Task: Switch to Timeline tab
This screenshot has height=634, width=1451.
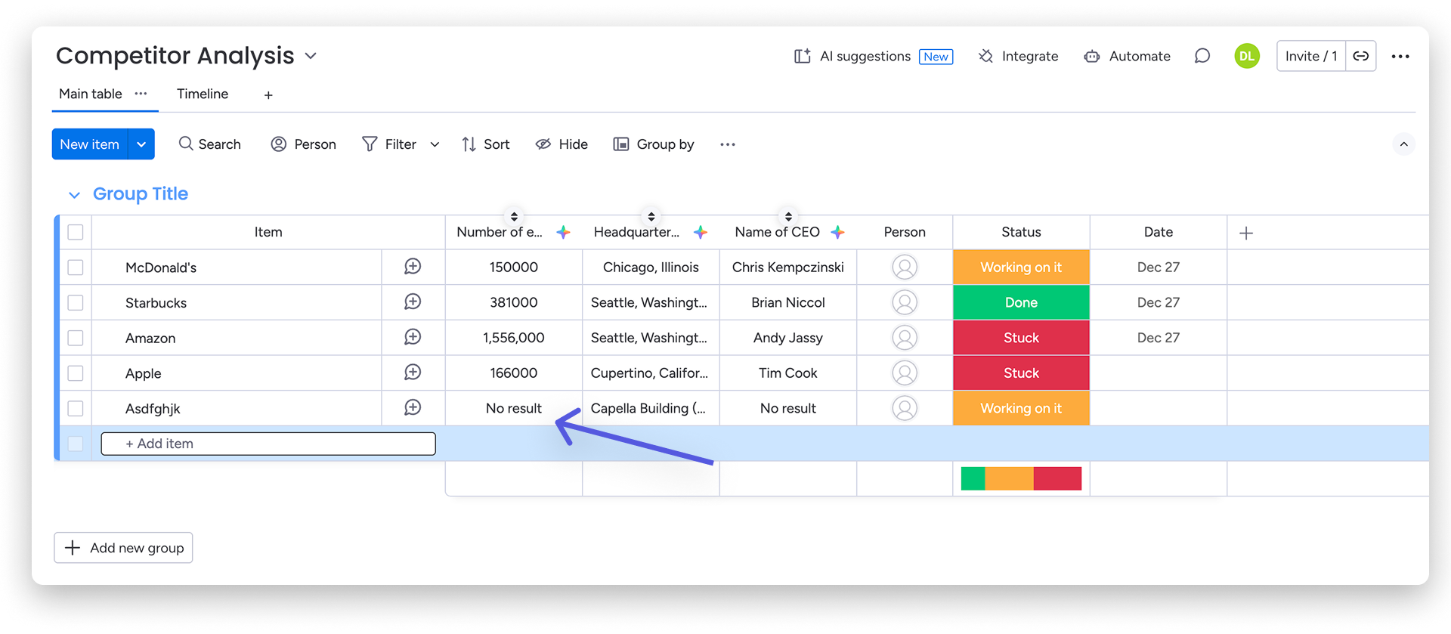Action: click(203, 94)
